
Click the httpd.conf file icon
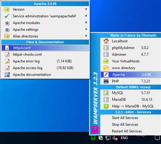(x=7, y=48)
